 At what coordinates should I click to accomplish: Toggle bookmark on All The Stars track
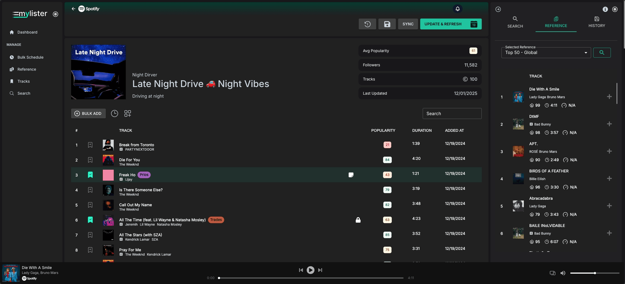coord(90,235)
